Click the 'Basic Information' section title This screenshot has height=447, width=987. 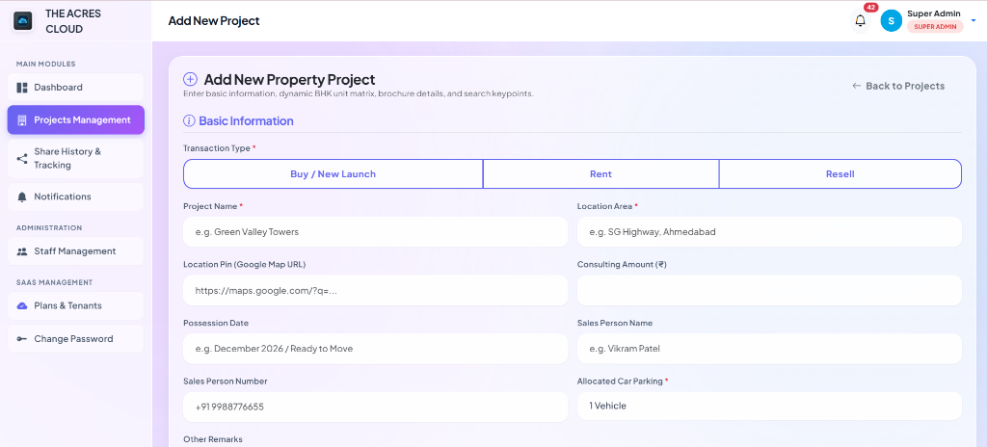click(x=246, y=120)
